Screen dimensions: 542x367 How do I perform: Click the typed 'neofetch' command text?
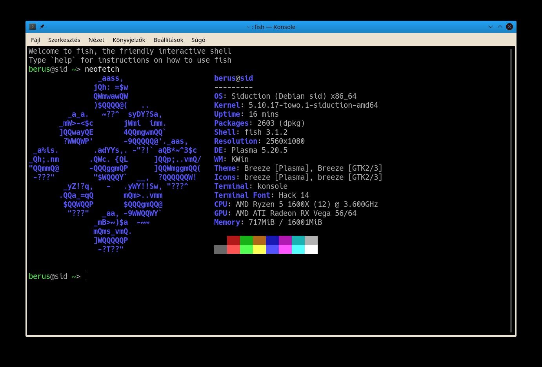click(102, 69)
